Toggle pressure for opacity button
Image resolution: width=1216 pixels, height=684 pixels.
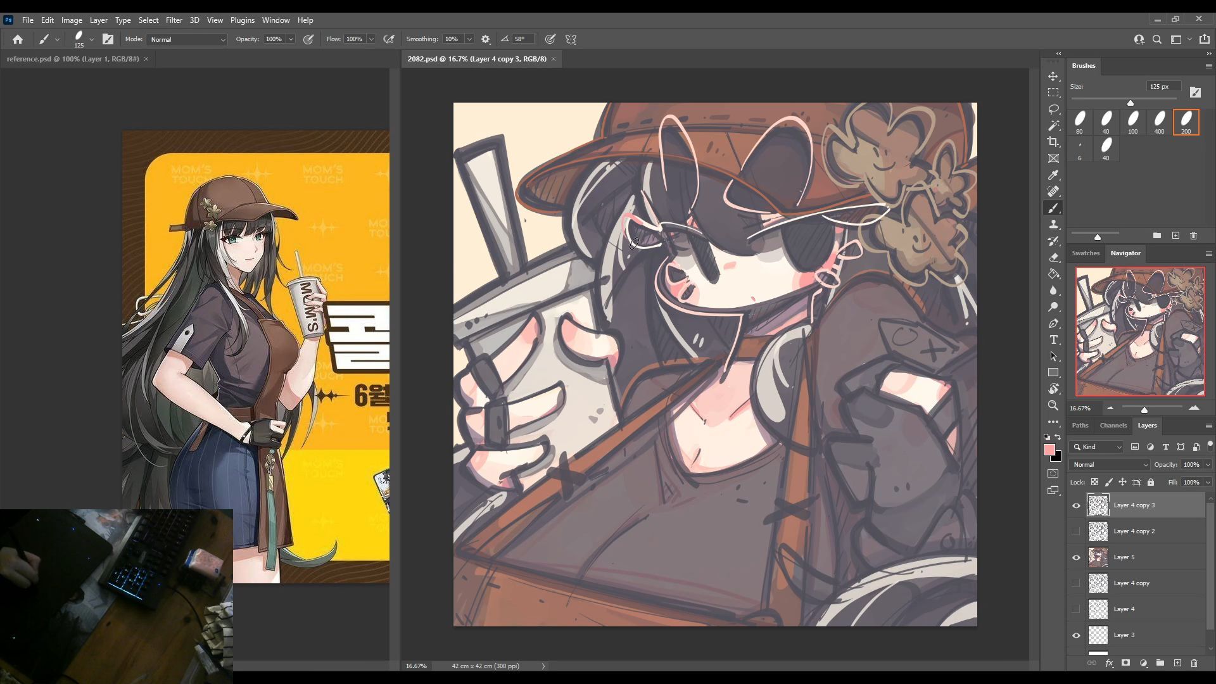pos(308,39)
